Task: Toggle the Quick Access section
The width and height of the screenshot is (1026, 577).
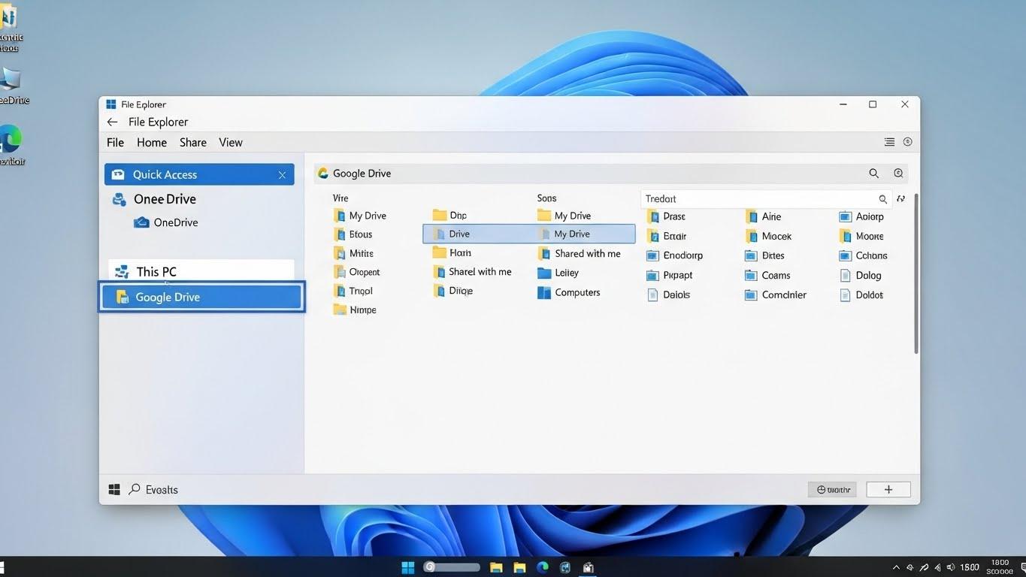Action: [163, 174]
